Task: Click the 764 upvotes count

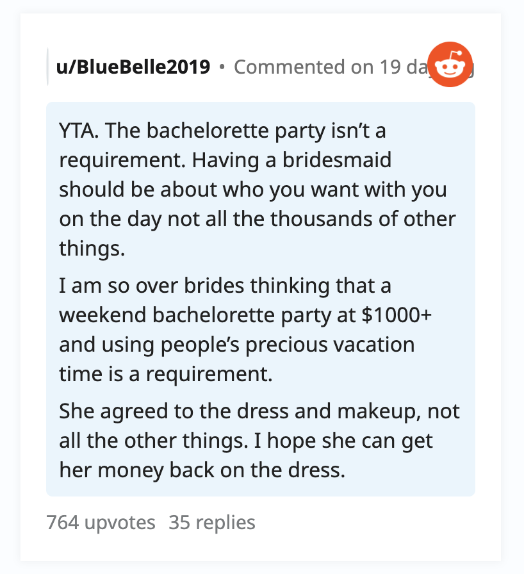Action: (x=101, y=522)
